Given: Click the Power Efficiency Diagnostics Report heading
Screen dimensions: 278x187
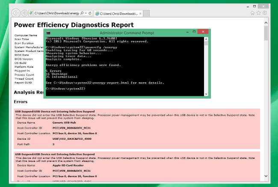Looking at the screenshot, I should click(x=74, y=25).
